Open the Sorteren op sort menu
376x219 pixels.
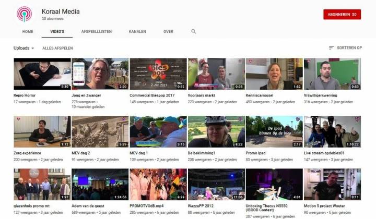[x=345, y=48]
